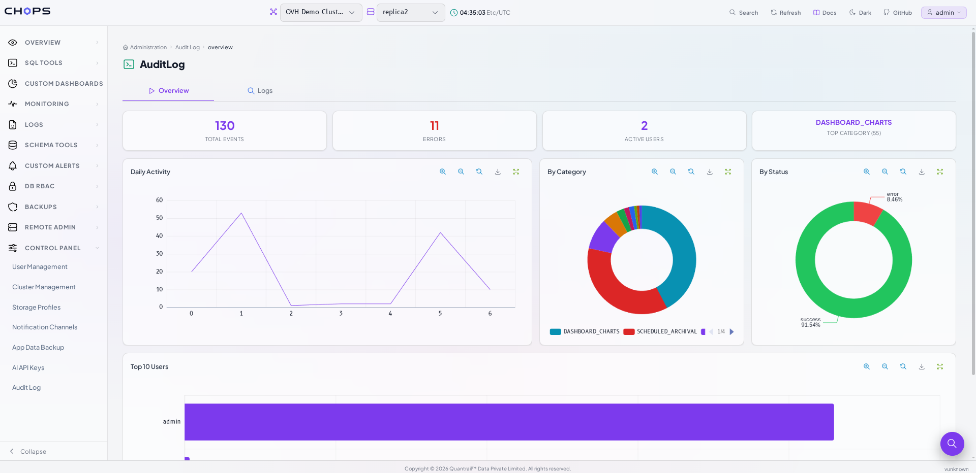Open Custom Dashboards in sidebar
Image resolution: width=976 pixels, height=473 pixels.
[x=54, y=84]
